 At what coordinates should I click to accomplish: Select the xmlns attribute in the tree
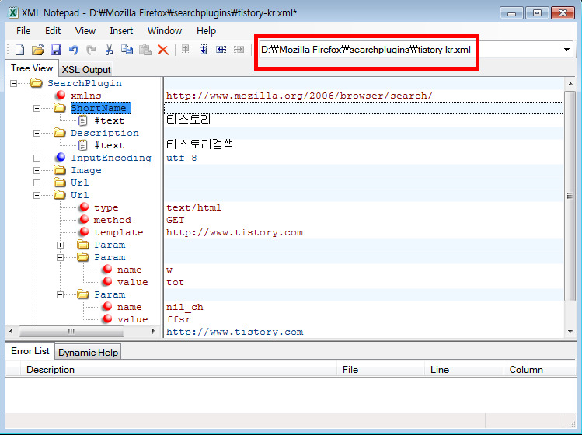tap(85, 96)
